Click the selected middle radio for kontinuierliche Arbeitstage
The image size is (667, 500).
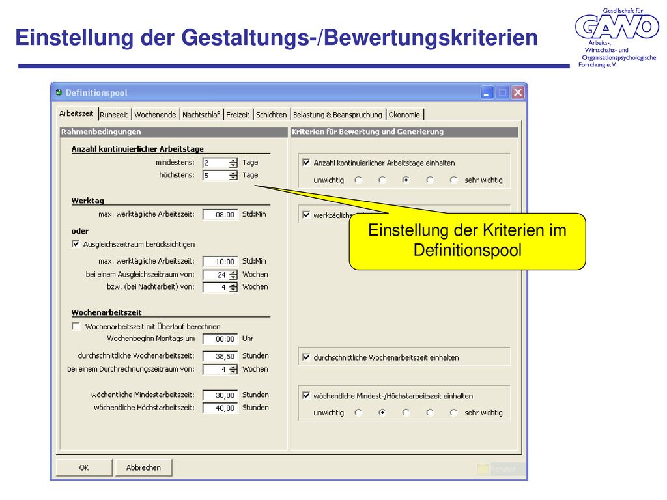click(x=406, y=180)
